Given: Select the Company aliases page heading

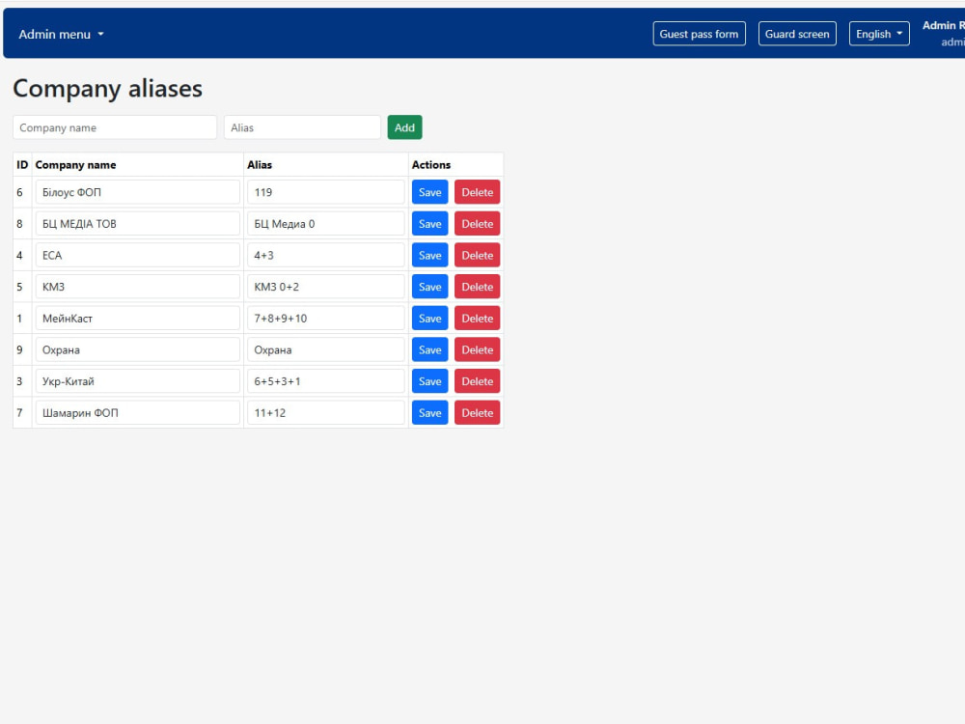Looking at the screenshot, I should [x=108, y=89].
